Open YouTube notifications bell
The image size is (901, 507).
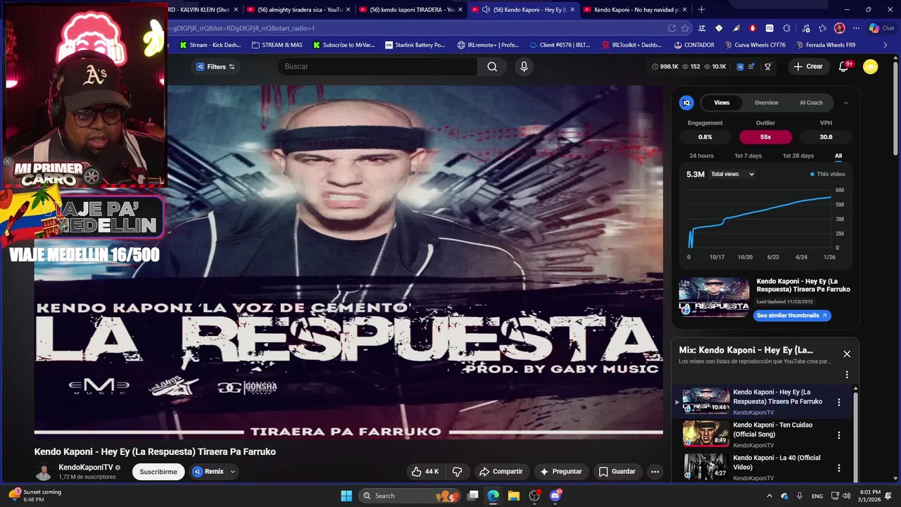pyautogui.click(x=843, y=67)
